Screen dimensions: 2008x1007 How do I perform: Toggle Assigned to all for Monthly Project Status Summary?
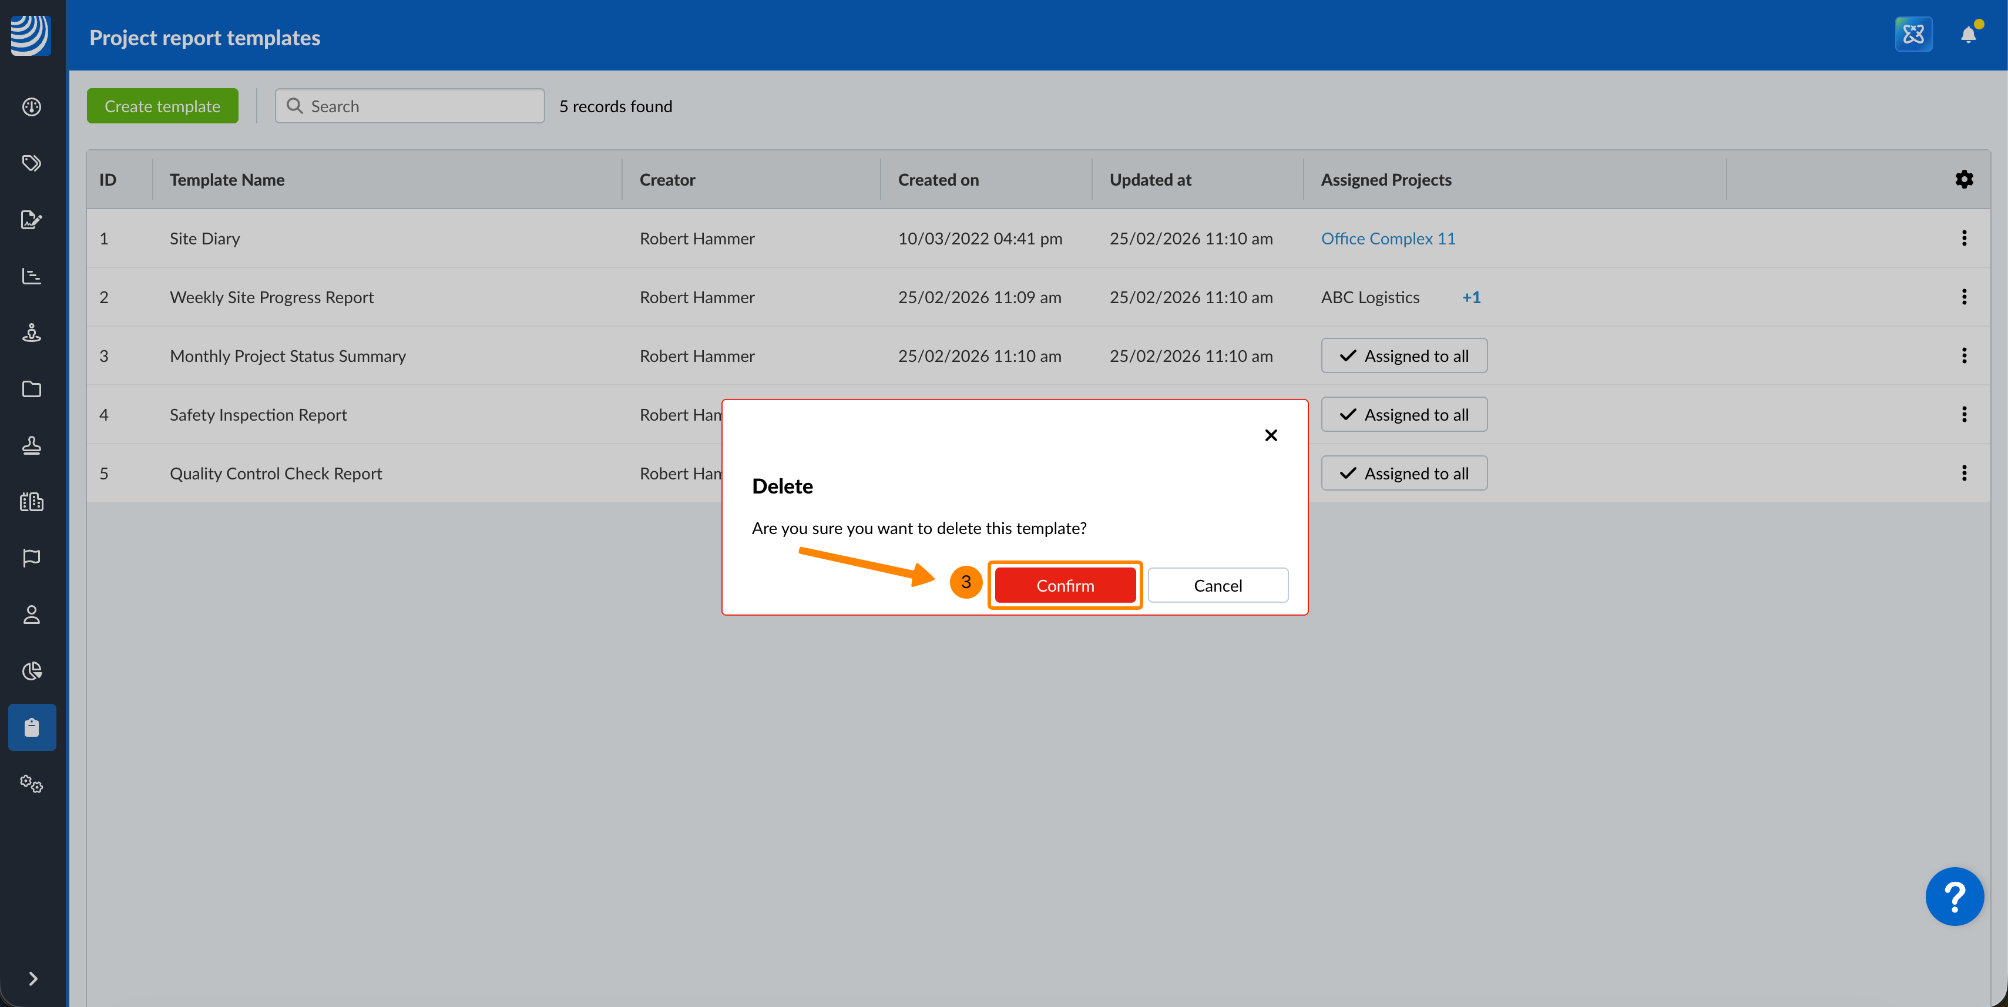pyautogui.click(x=1404, y=356)
